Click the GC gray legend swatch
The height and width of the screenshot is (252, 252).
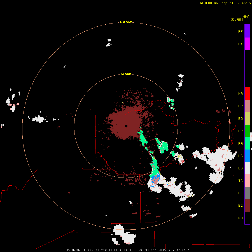point(247,193)
